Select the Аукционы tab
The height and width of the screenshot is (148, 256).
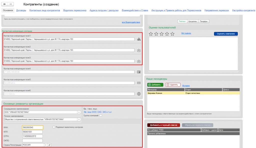point(192,21)
